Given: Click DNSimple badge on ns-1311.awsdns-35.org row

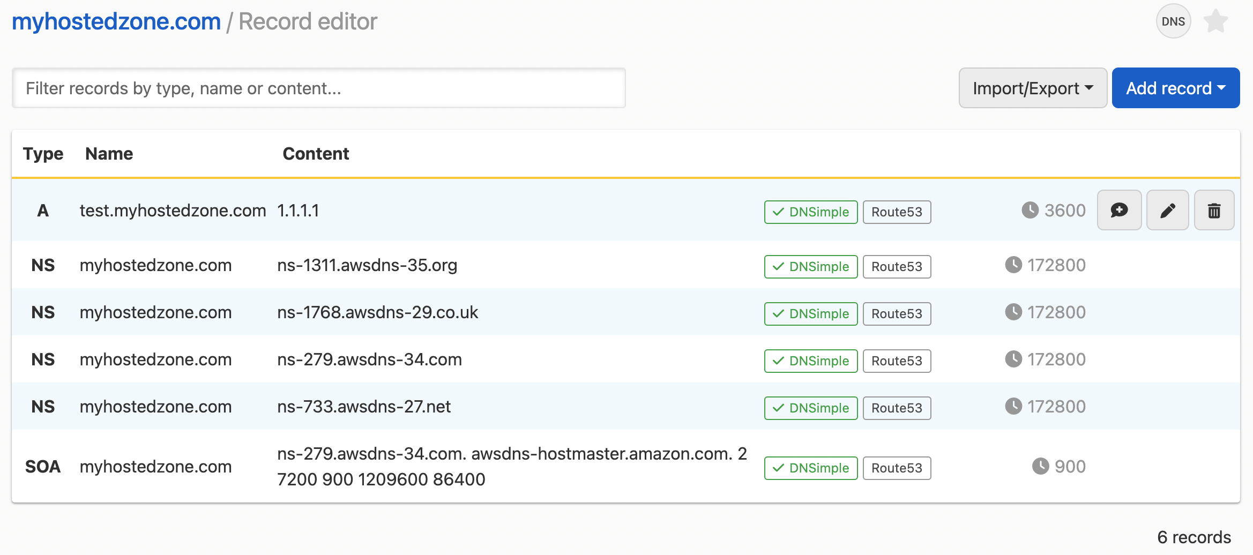Looking at the screenshot, I should [811, 267].
